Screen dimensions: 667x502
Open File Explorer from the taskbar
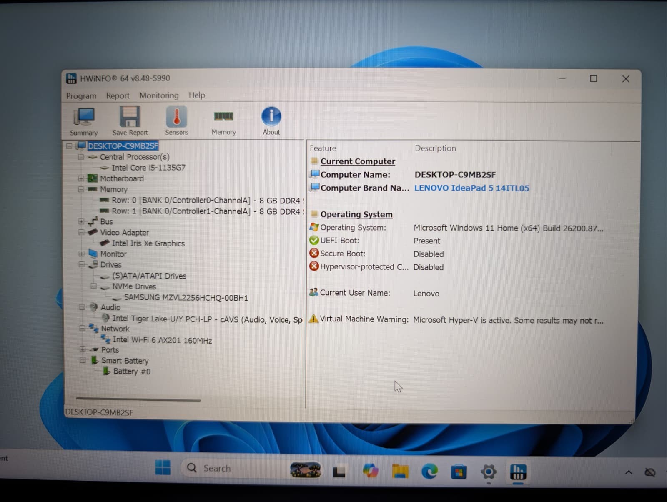[400, 472]
